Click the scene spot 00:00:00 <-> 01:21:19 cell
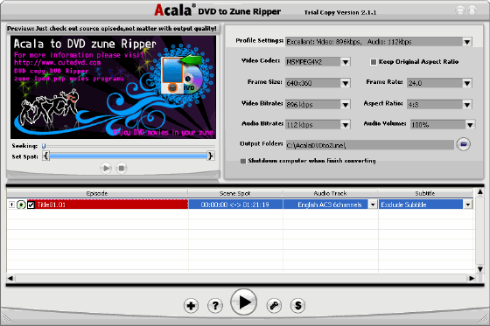Viewport: 490px width, 326px height. click(x=235, y=205)
